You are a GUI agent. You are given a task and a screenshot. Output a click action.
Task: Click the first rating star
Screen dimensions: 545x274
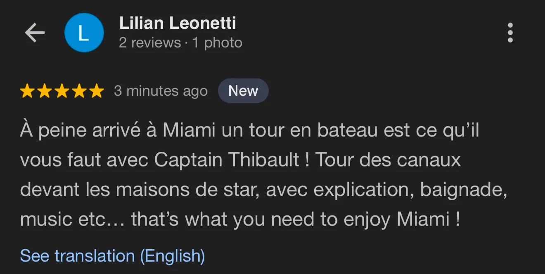coord(27,91)
